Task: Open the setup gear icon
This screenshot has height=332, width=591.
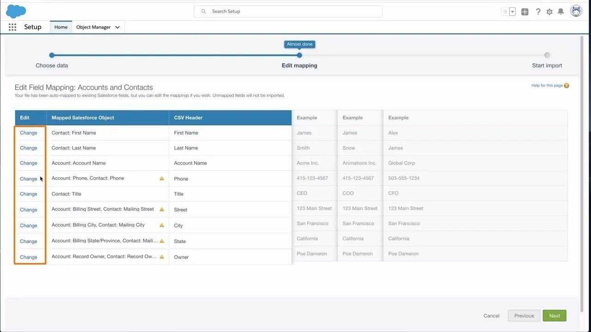Action: (x=549, y=12)
